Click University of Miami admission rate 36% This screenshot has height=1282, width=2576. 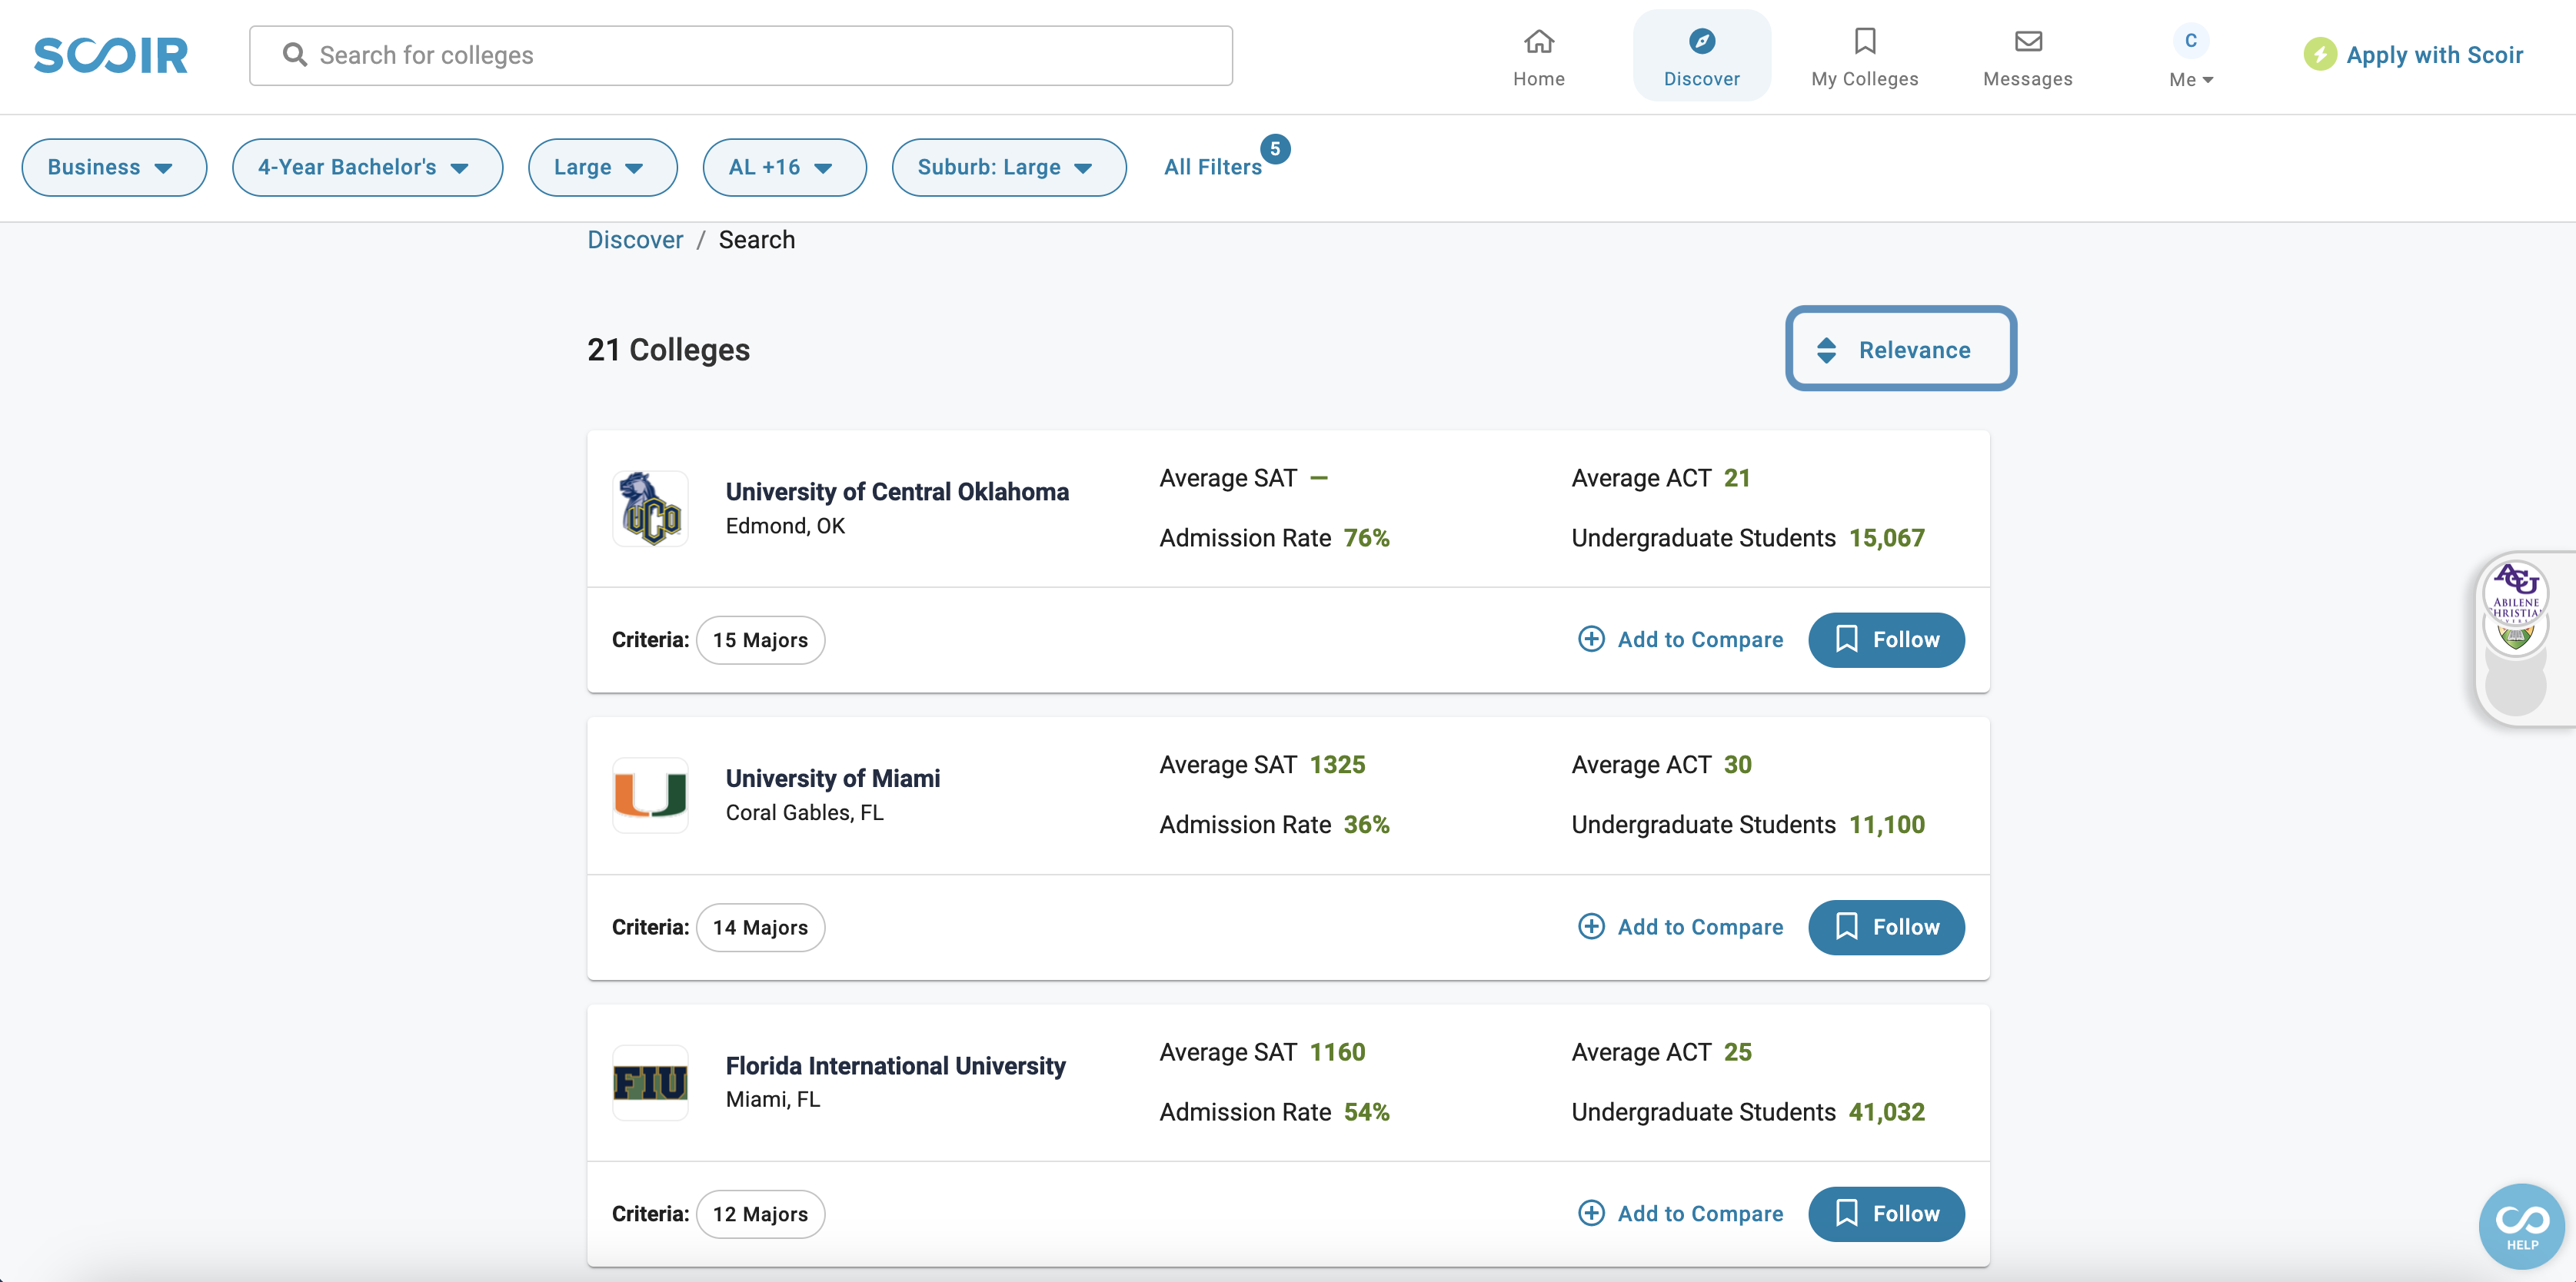(x=1366, y=825)
